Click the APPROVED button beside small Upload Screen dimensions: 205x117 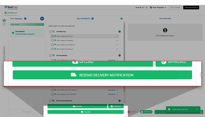[116, 106]
